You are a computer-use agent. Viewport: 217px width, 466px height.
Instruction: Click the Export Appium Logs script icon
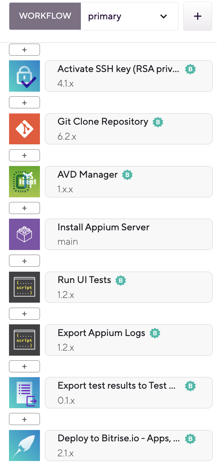[x=24, y=340]
